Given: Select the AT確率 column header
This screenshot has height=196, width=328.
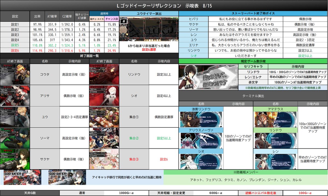Looking at the screenshot, I should click(52, 16).
